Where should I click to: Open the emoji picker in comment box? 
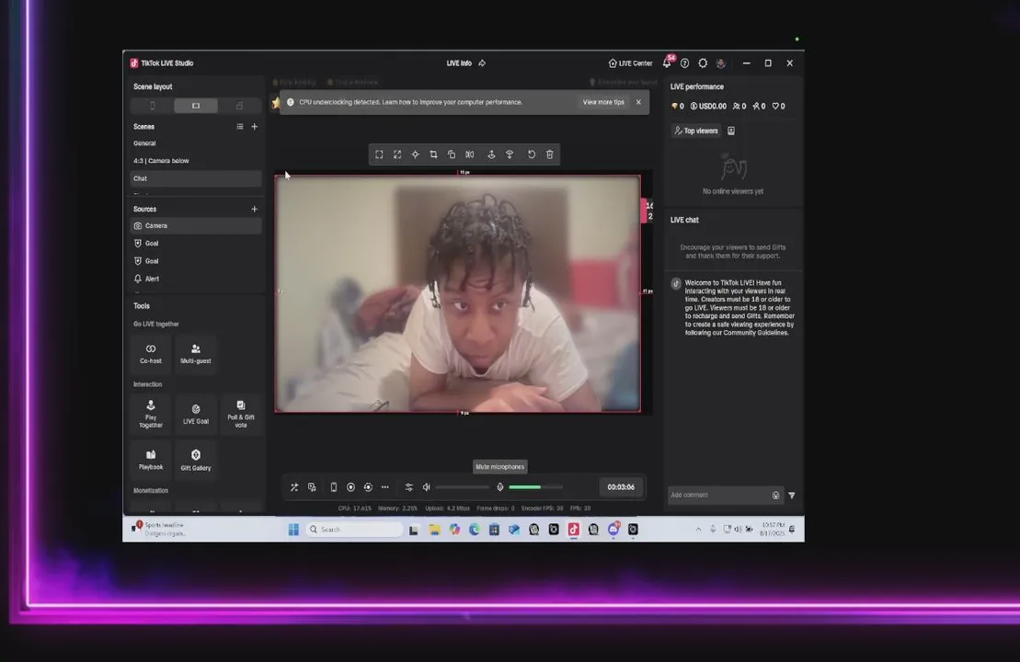tap(775, 496)
